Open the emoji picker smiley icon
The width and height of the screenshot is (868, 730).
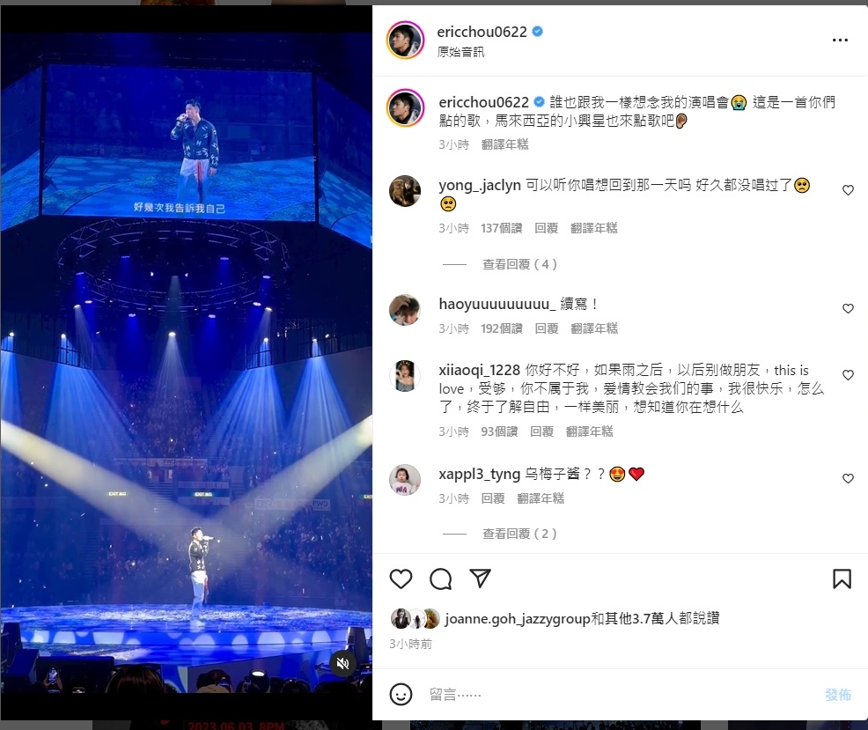click(x=401, y=694)
